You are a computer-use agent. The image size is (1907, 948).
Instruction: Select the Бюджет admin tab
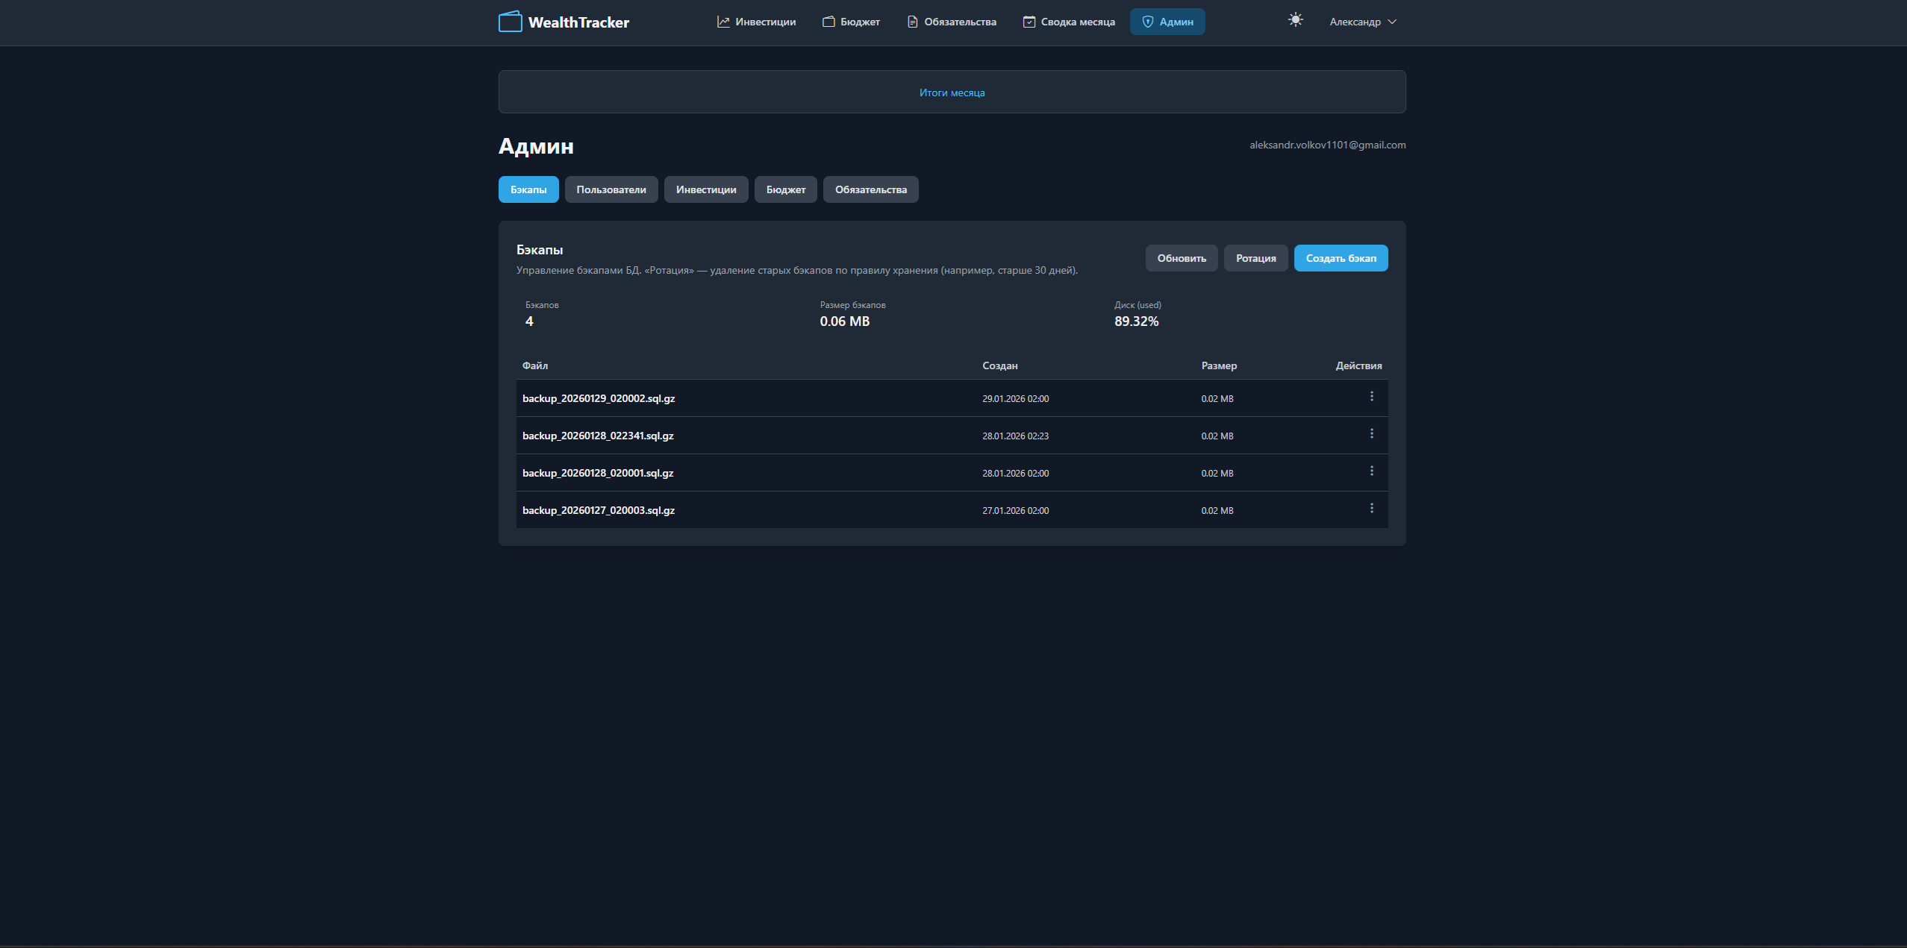(x=785, y=189)
